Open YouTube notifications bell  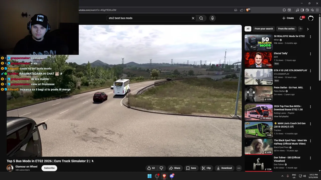301,18
